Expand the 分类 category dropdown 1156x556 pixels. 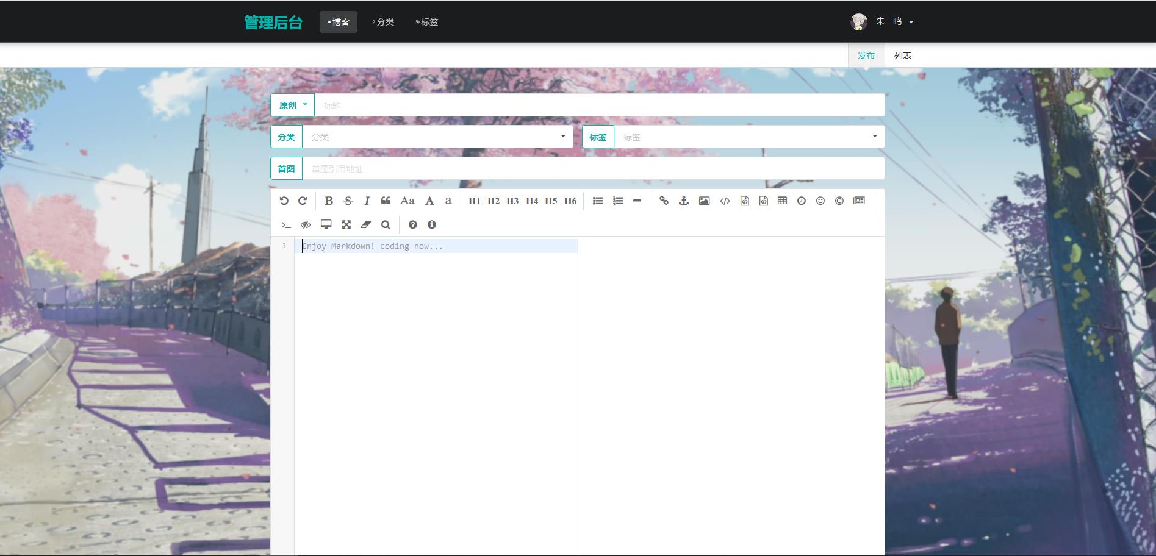pos(437,137)
